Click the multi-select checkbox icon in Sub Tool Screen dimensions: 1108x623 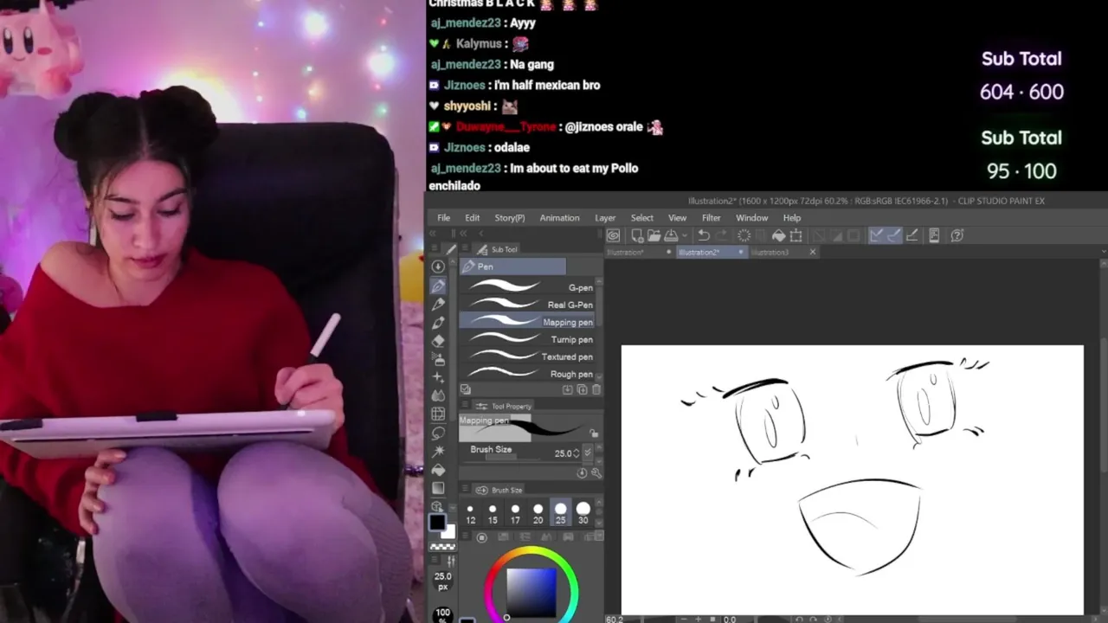[x=465, y=390]
